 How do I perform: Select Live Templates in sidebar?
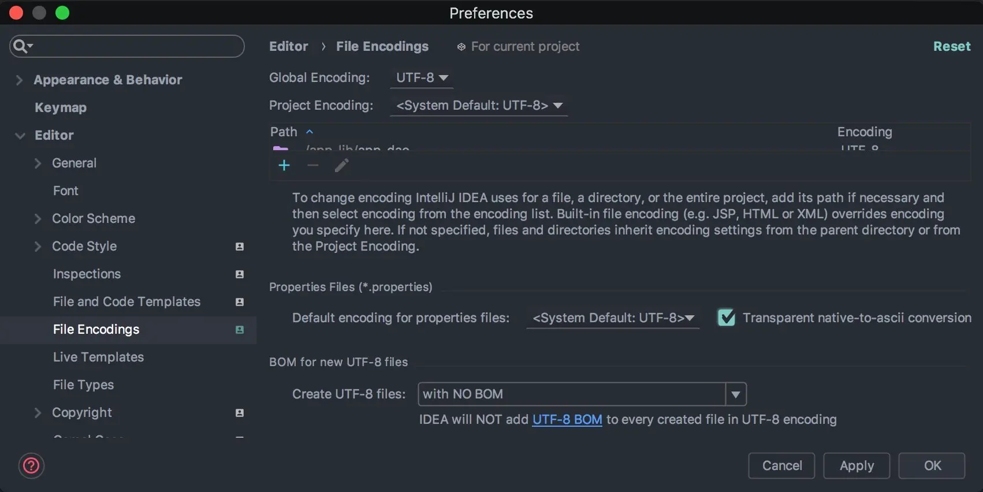[x=98, y=357]
